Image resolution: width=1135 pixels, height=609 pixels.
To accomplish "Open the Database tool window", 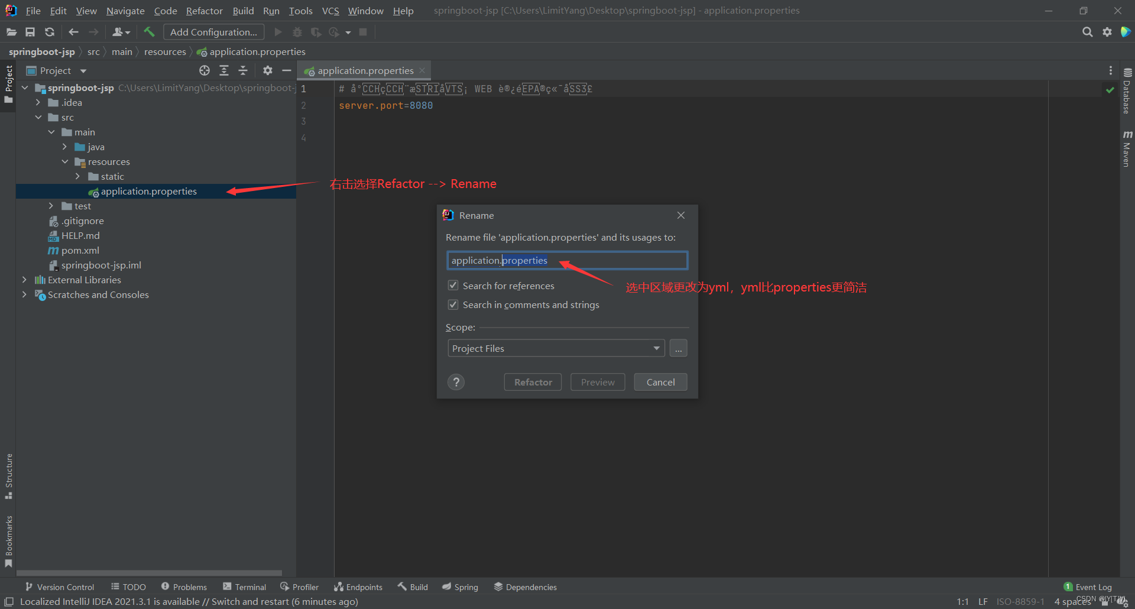I will tap(1127, 91).
